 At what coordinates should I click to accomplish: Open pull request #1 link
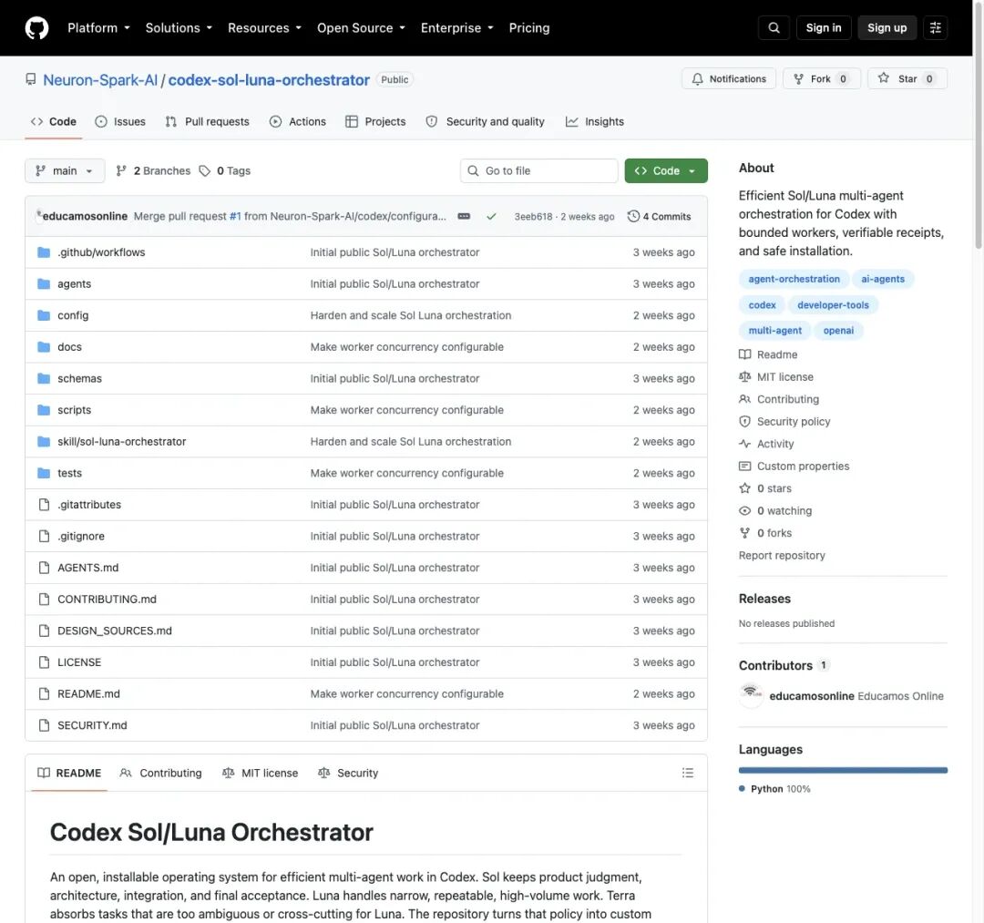coord(235,217)
